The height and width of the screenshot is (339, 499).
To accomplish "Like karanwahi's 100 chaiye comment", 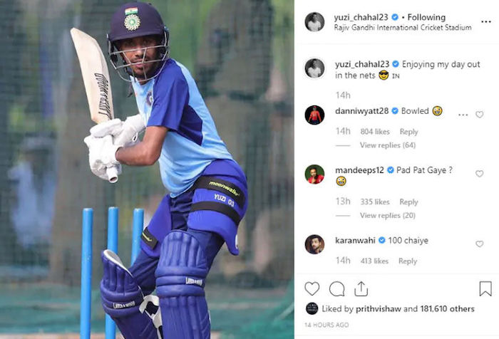I will [479, 244].
